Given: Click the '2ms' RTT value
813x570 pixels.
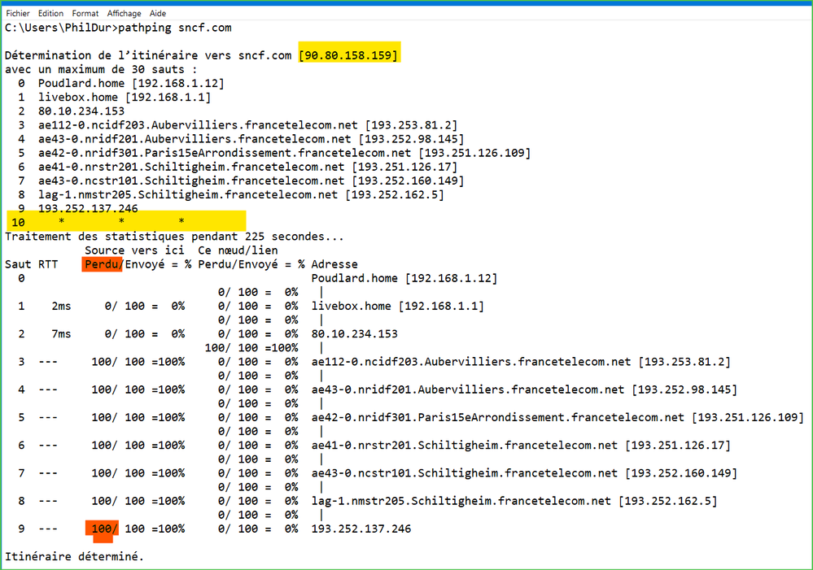Looking at the screenshot, I should pos(61,307).
